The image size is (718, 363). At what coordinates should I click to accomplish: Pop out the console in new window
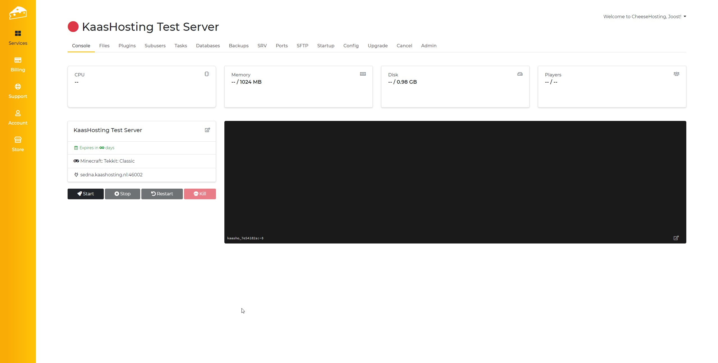[676, 238]
